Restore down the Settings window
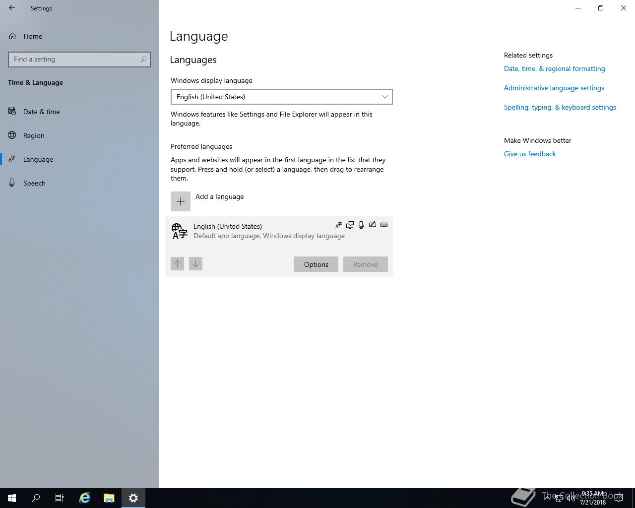The height and width of the screenshot is (508, 635). pyautogui.click(x=601, y=8)
